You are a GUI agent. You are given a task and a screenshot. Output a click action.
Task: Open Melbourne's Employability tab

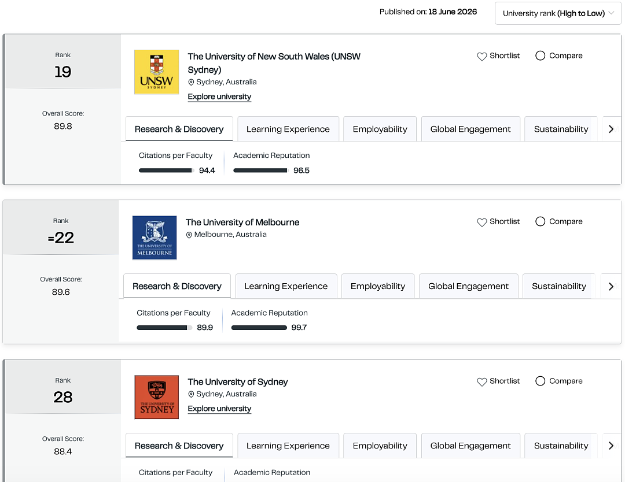[378, 286]
